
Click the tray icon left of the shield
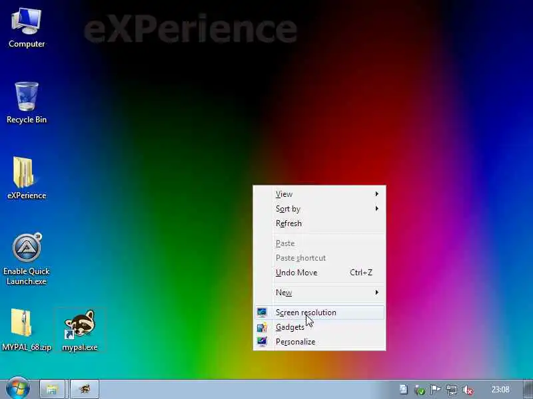404,390
